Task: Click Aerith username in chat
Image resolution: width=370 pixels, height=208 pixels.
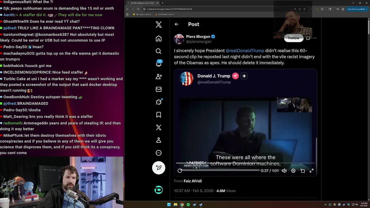Action: [9, 15]
